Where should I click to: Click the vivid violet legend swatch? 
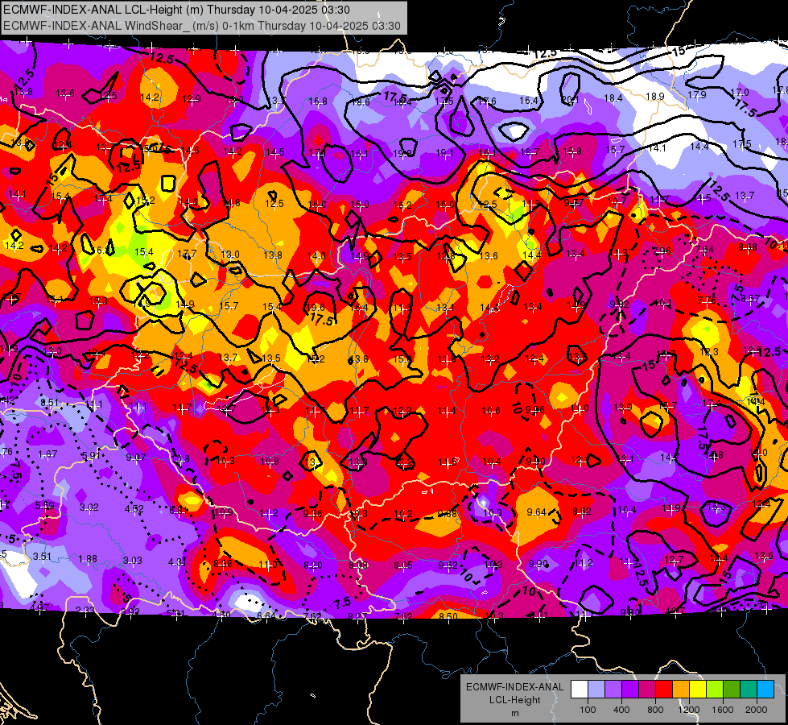[x=630, y=690]
